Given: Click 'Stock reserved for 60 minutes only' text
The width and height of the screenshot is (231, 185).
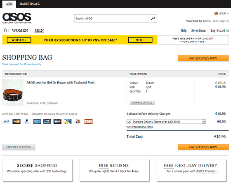Looking at the screenshot, I should point(21,64).
